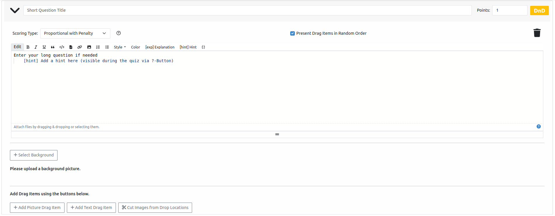Delete the question with the trash icon
This screenshot has width=555, height=216.
(x=537, y=33)
